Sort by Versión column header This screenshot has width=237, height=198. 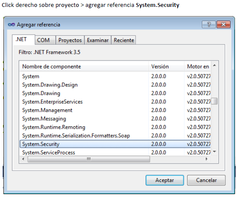[x=166, y=67]
